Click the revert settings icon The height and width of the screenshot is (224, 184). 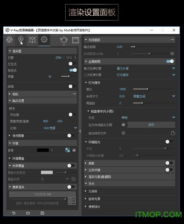pyautogui.click(x=14, y=213)
